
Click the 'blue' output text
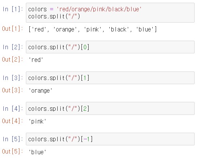point(37,152)
